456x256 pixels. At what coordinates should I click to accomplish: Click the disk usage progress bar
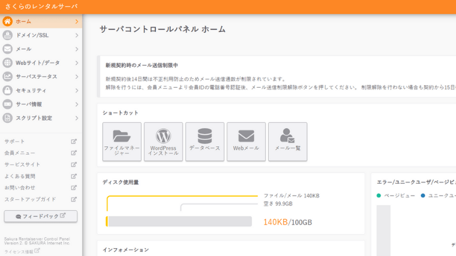(x=179, y=222)
